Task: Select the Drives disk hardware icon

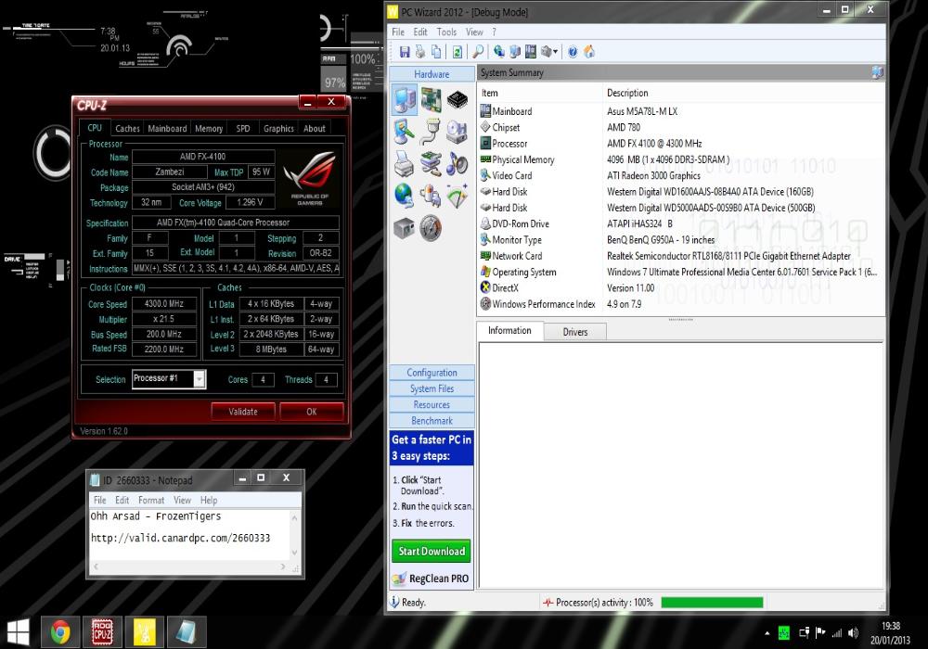Action: [x=457, y=132]
